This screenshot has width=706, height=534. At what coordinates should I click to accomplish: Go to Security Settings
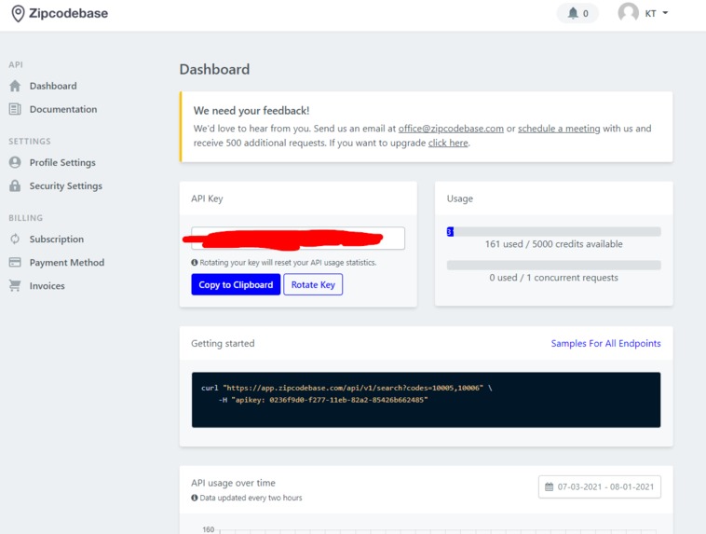66,186
